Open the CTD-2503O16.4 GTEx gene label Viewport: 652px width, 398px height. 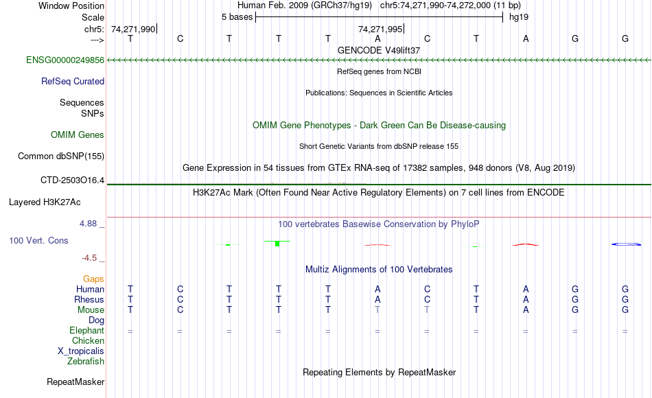click(72, 180)
